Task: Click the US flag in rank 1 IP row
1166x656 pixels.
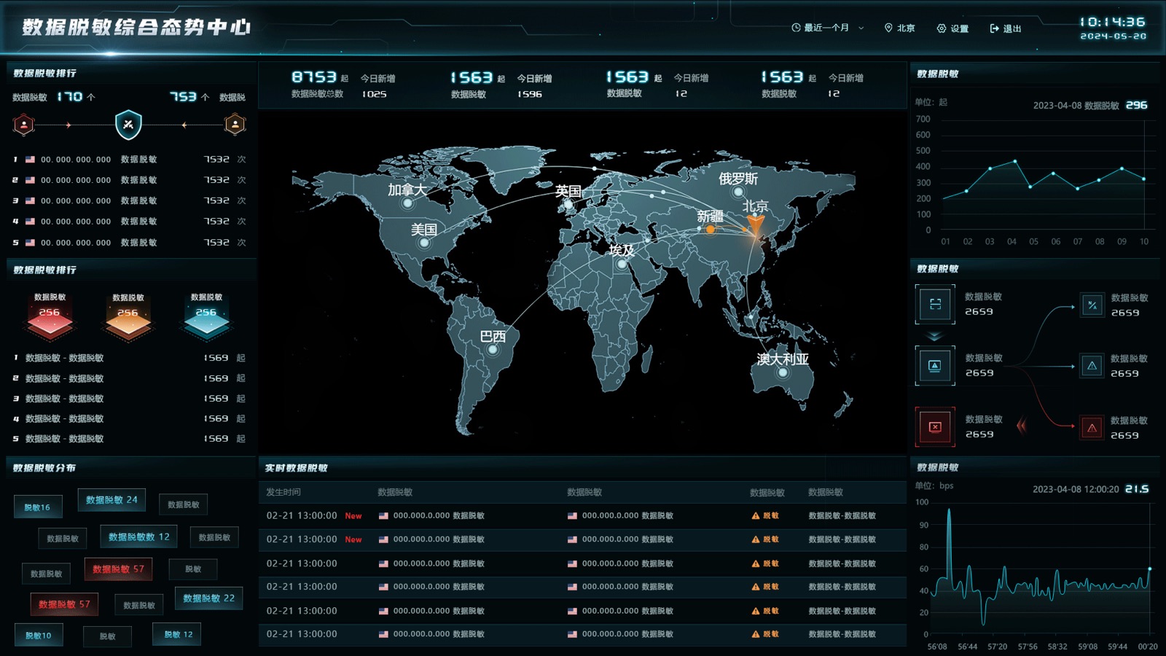Action: click(30, 159)
